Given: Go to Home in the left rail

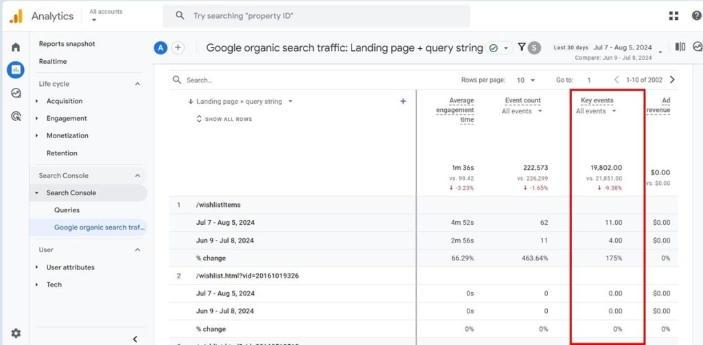Looking at the screenshot, I should click(x=16, y=47).
